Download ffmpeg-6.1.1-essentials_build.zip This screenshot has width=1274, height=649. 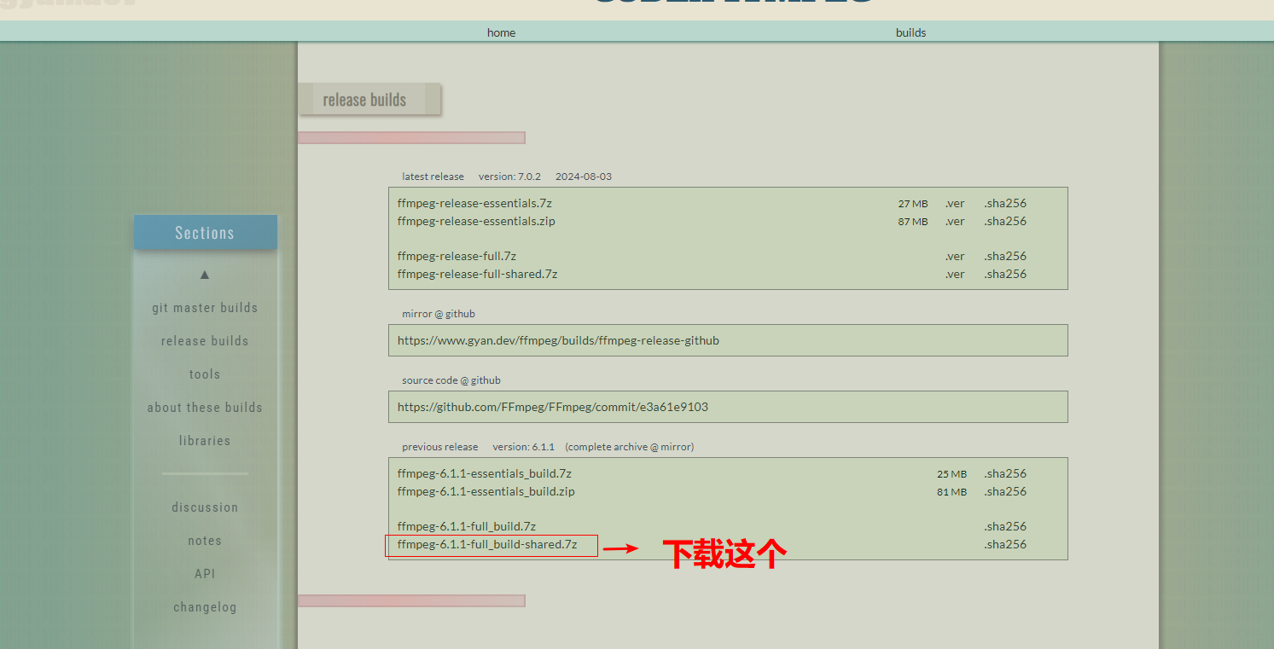click(486, 491)
